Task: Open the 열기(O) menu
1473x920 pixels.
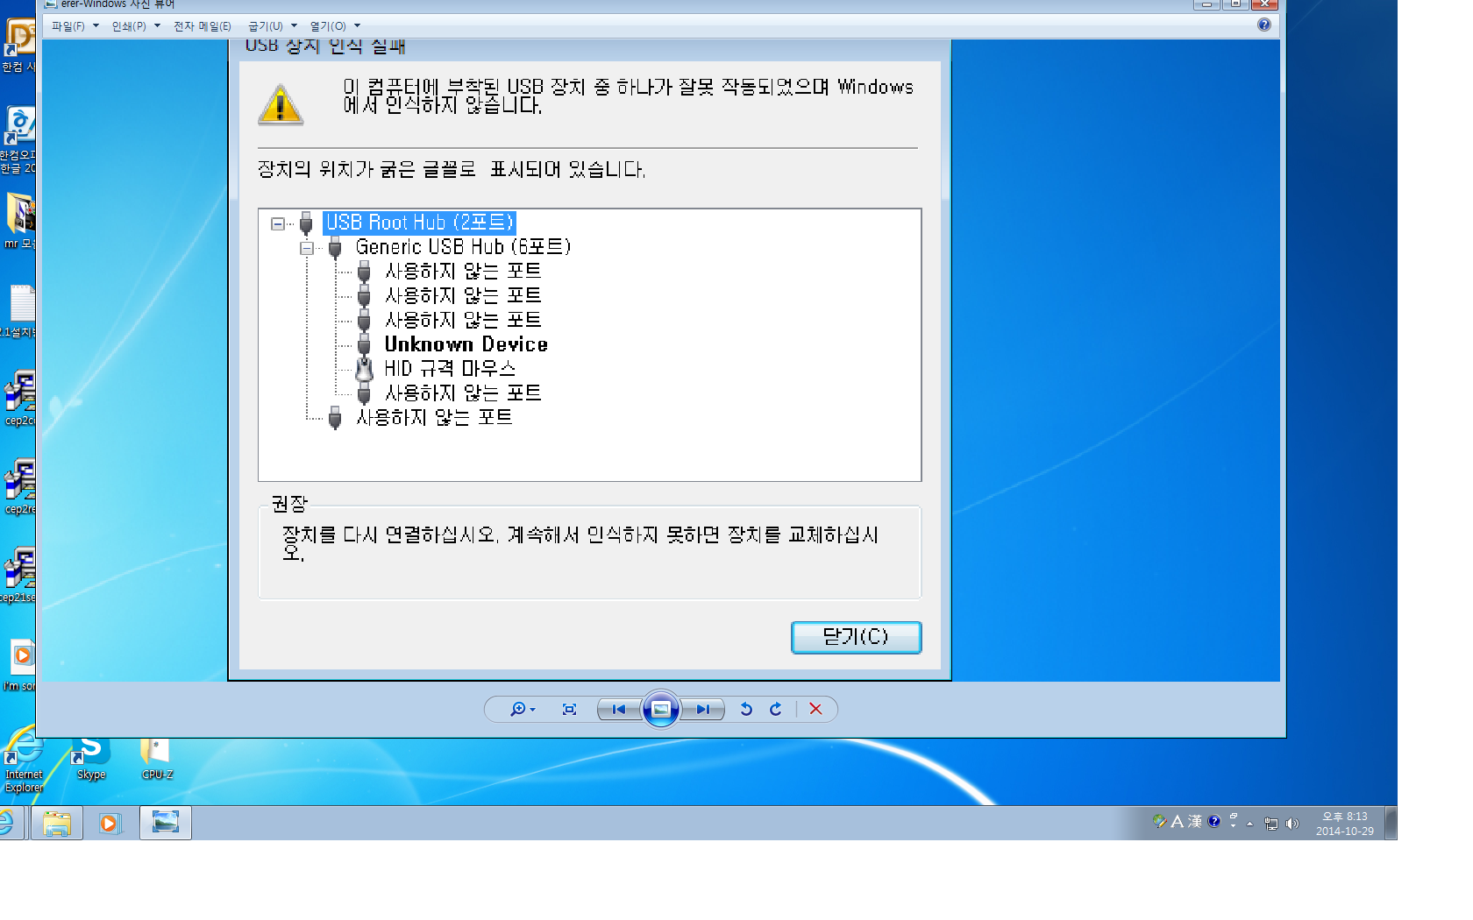Action: 335,26
